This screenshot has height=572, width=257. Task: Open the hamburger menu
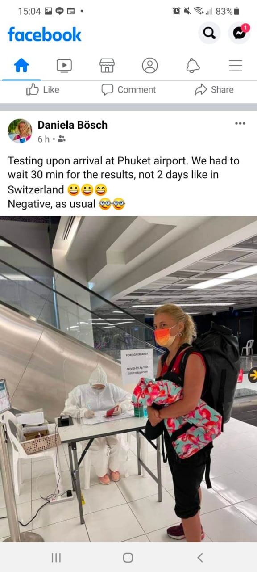(x=236, y=66)
